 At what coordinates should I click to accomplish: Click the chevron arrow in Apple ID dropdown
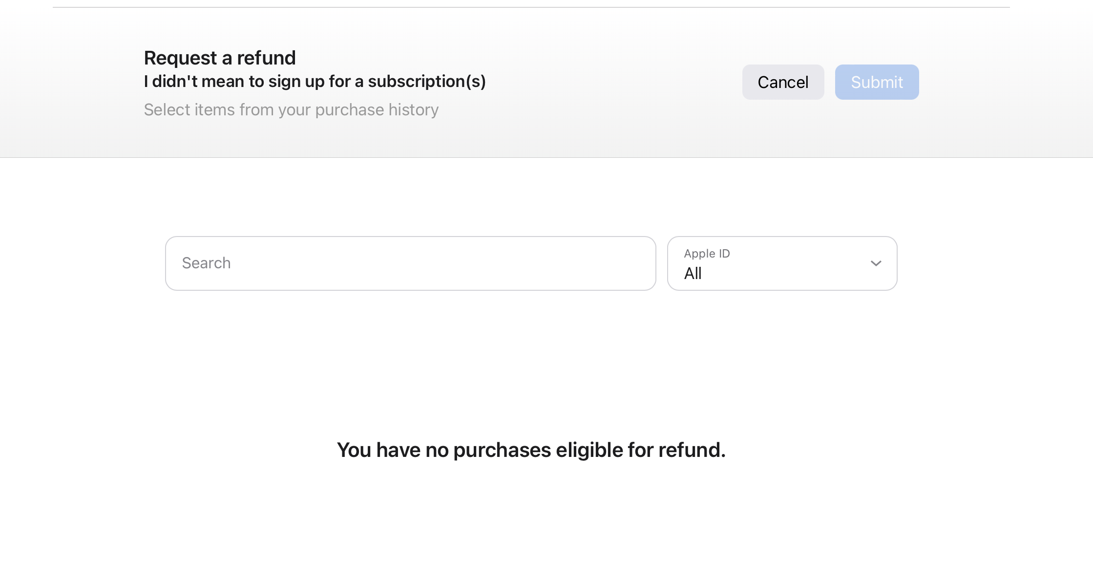coord(876,263)
